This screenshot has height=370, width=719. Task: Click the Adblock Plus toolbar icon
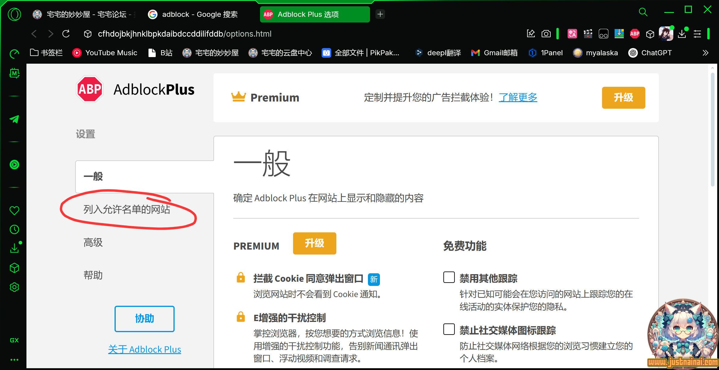click(635, 34)
